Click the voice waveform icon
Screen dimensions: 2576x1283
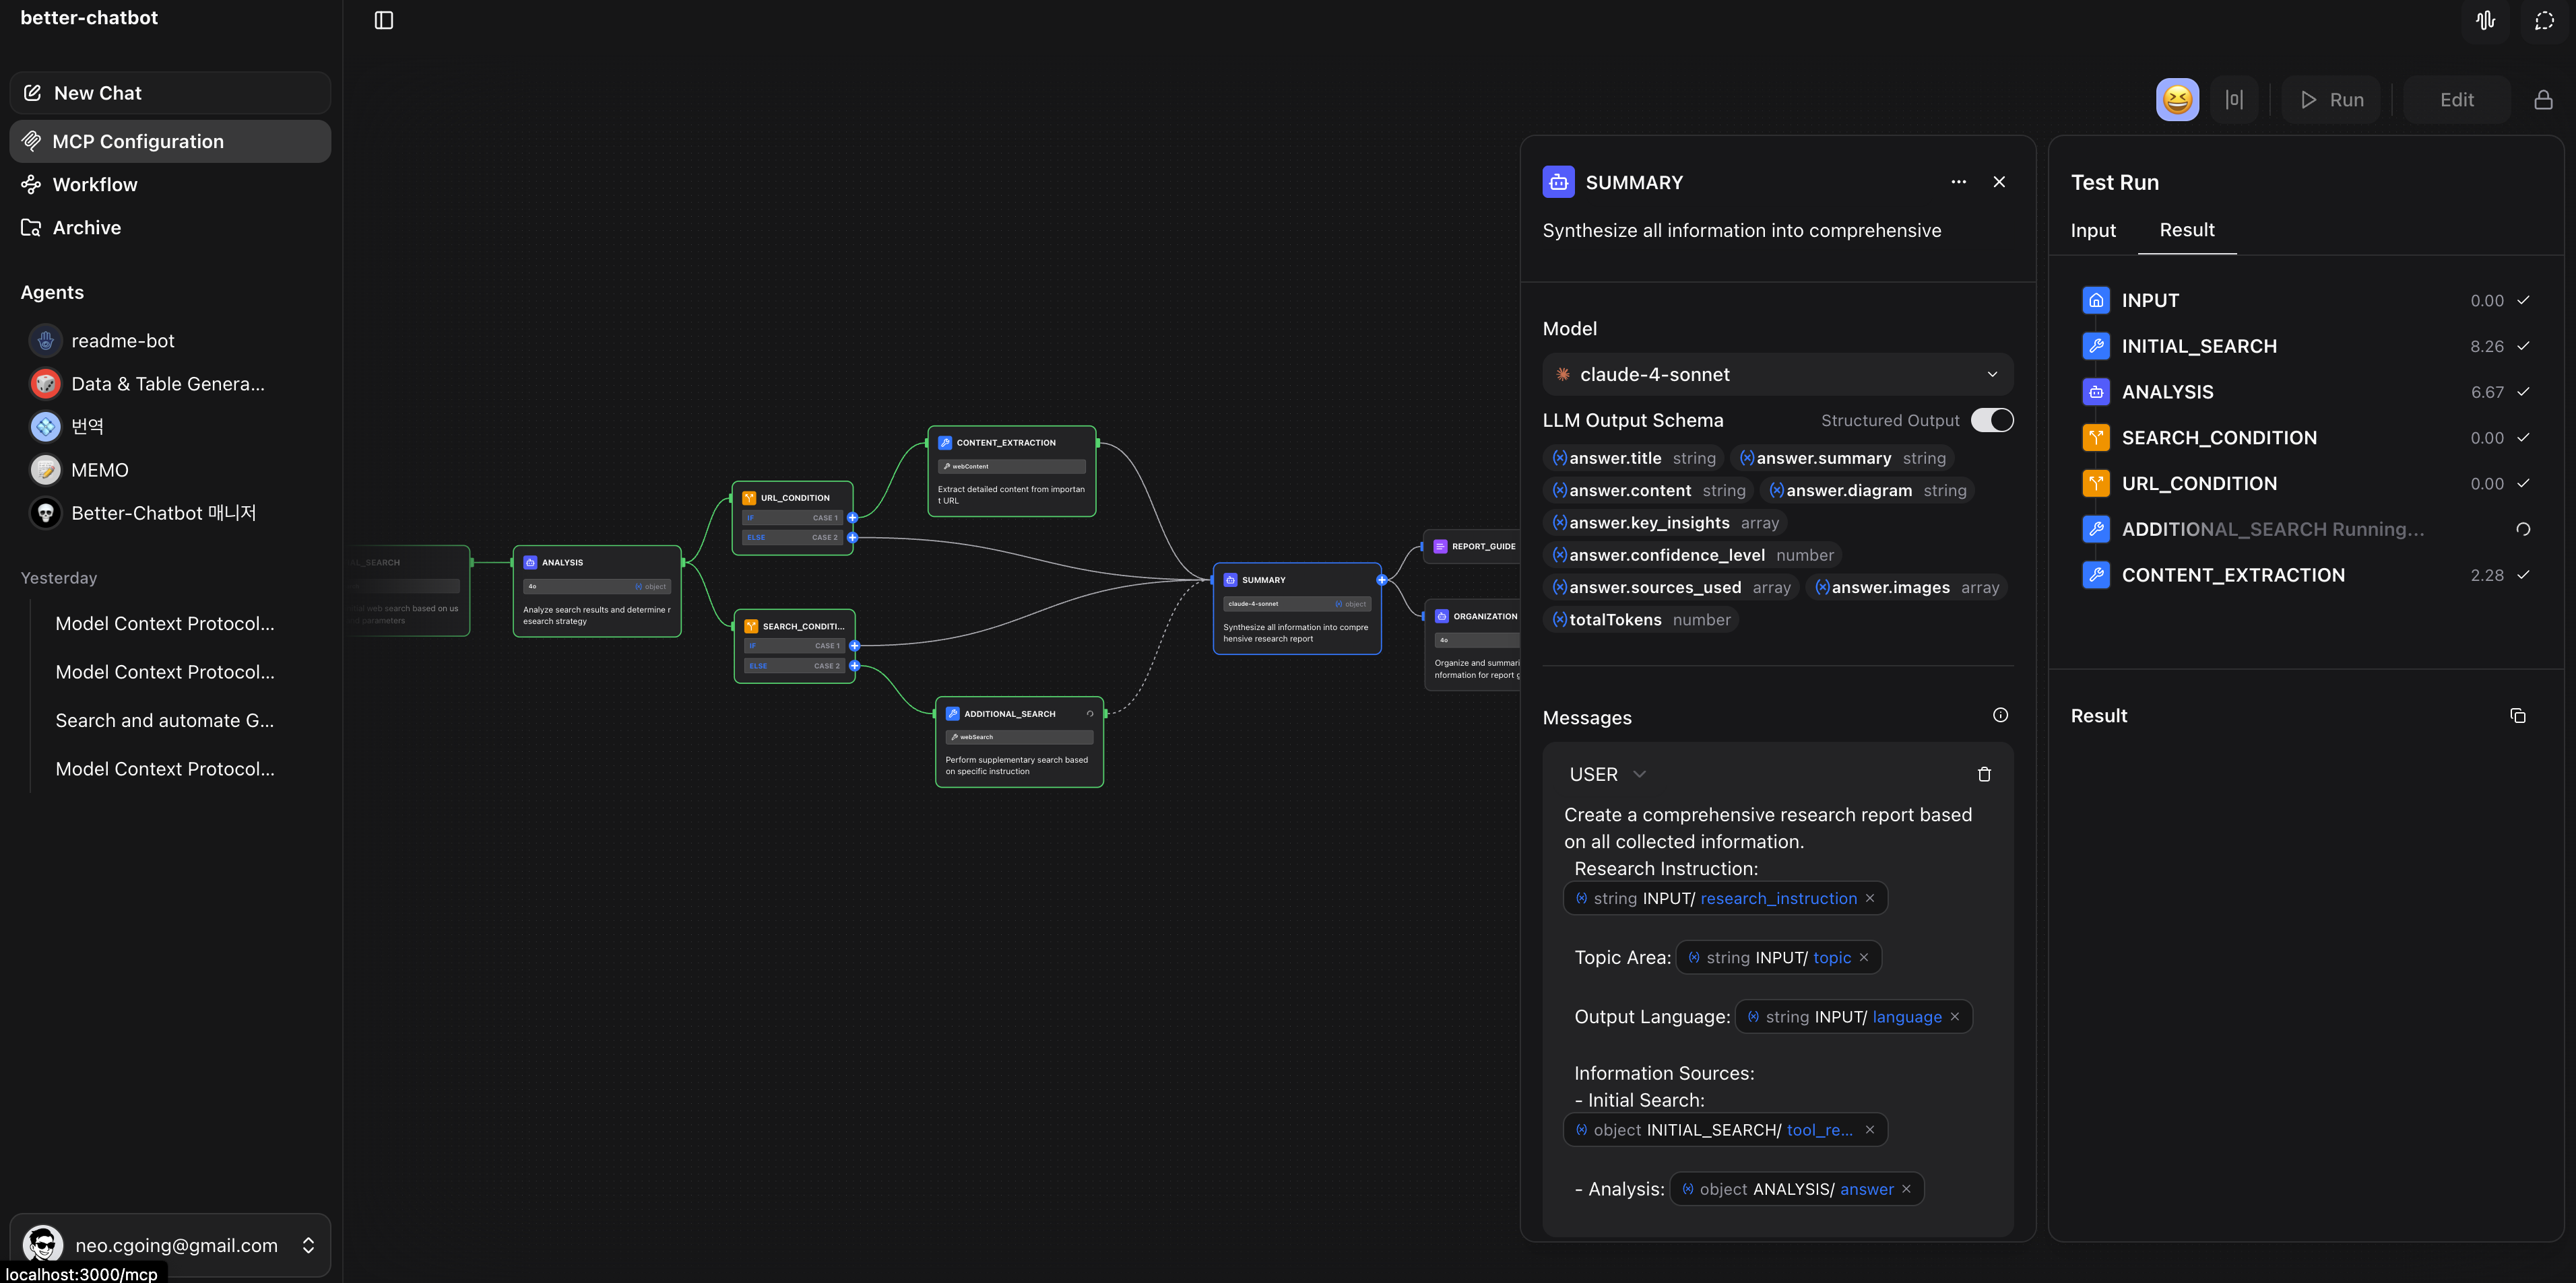2486,21
